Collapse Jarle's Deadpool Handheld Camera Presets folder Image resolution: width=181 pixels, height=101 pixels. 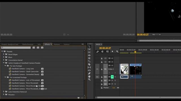4,63
